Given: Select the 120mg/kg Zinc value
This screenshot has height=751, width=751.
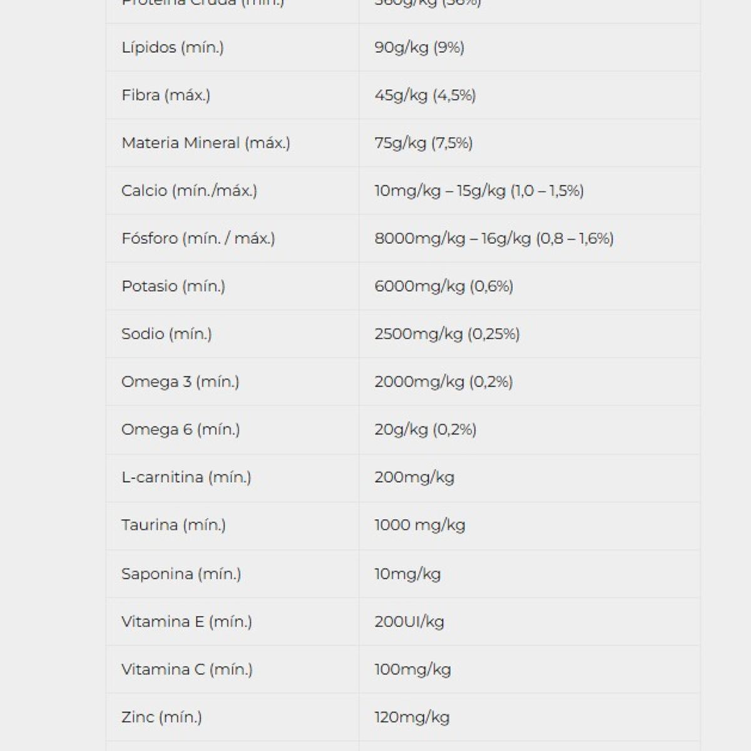Looking at the screenshot, I should [x=412, y=717].
